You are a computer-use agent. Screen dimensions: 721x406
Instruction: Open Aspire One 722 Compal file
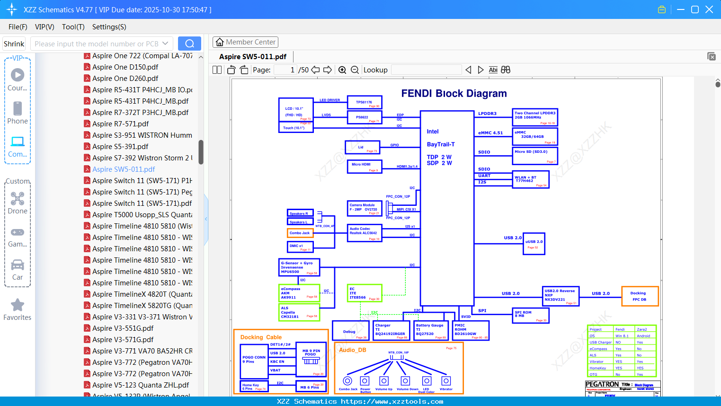click(138, 56)
